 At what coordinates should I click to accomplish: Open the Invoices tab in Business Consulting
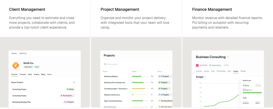(x=207, y=71)
